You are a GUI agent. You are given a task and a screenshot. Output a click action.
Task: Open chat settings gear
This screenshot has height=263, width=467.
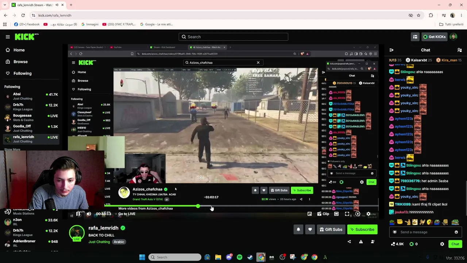442,244
